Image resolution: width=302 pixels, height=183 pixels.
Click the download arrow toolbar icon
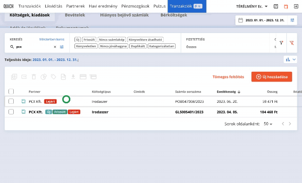click(73, 77)
